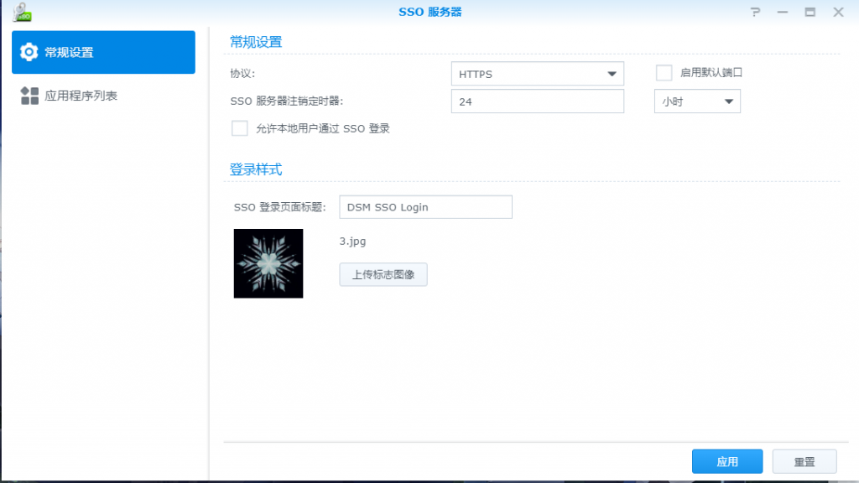Click the 重置 button
859x483 pixels.
[x=804, y=462]
